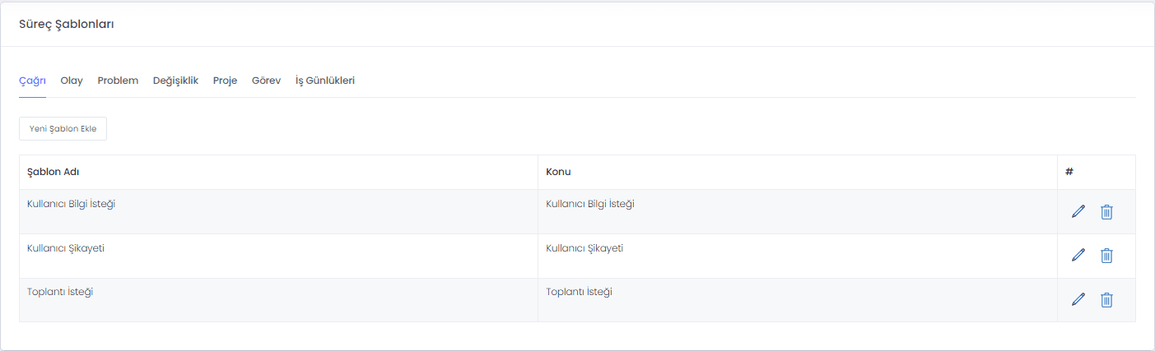Click the Konu column header
1155x351 pixels.
[558, 172]
